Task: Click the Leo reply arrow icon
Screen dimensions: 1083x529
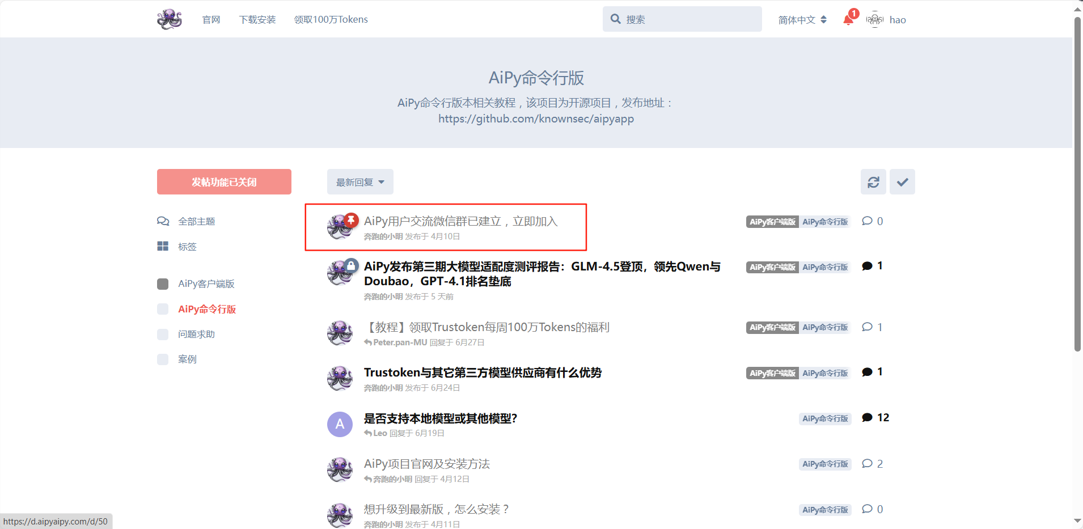Action: pyautogui.click(x=368, y=433)
